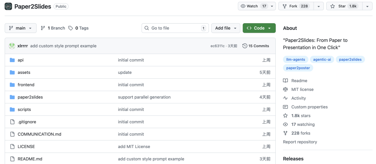
Task: Star the repository via the star icon
Action: [x=332, y=6]
